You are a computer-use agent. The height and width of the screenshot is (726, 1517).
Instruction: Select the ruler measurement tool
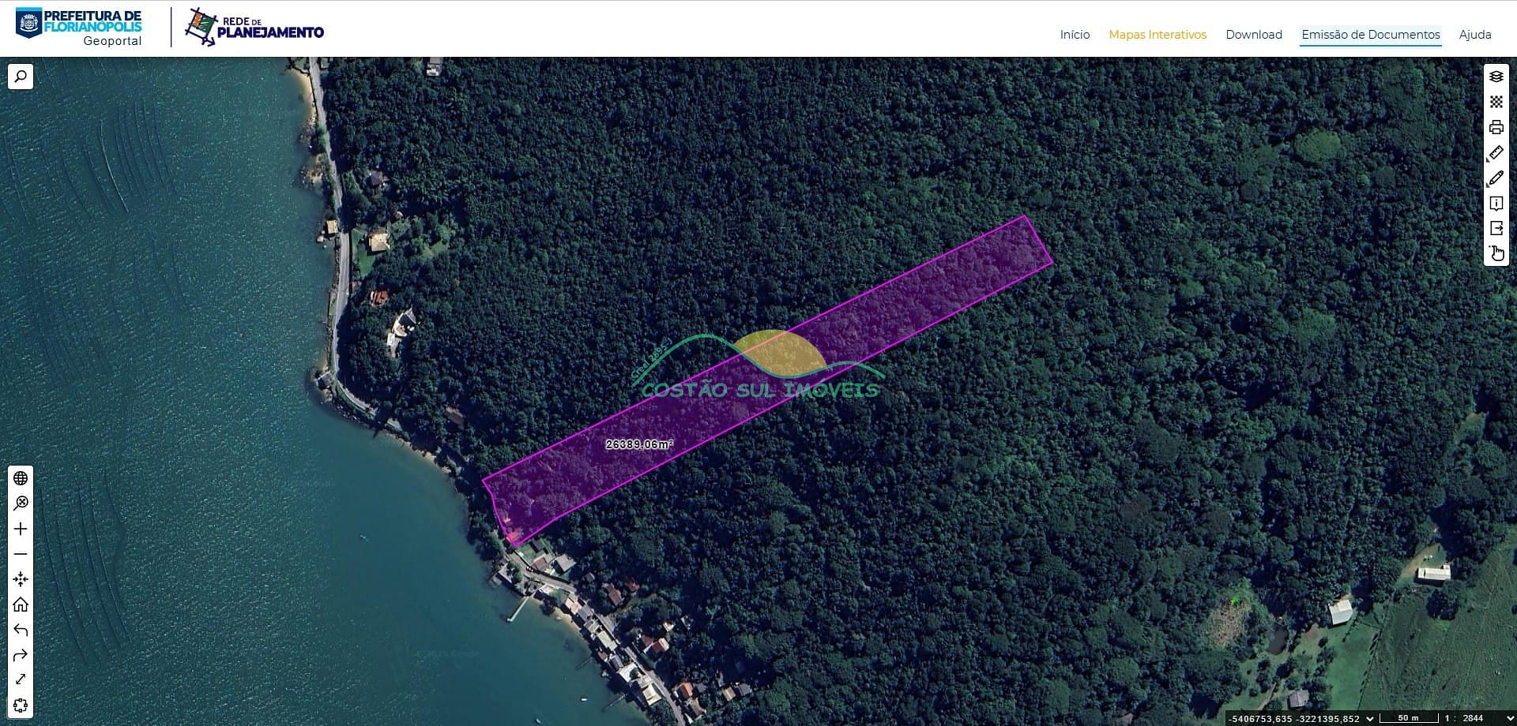click(x=1496, y=152)
